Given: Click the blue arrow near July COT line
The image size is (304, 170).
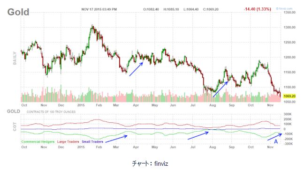Looking at the screenshot, I should point(198,135).
